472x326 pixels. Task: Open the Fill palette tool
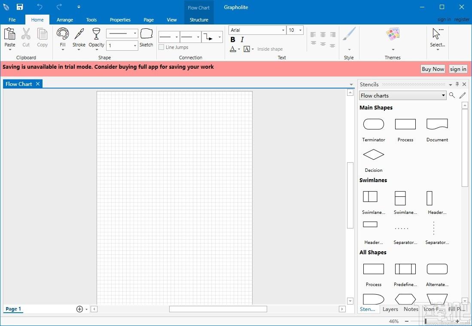click(63, 39)
